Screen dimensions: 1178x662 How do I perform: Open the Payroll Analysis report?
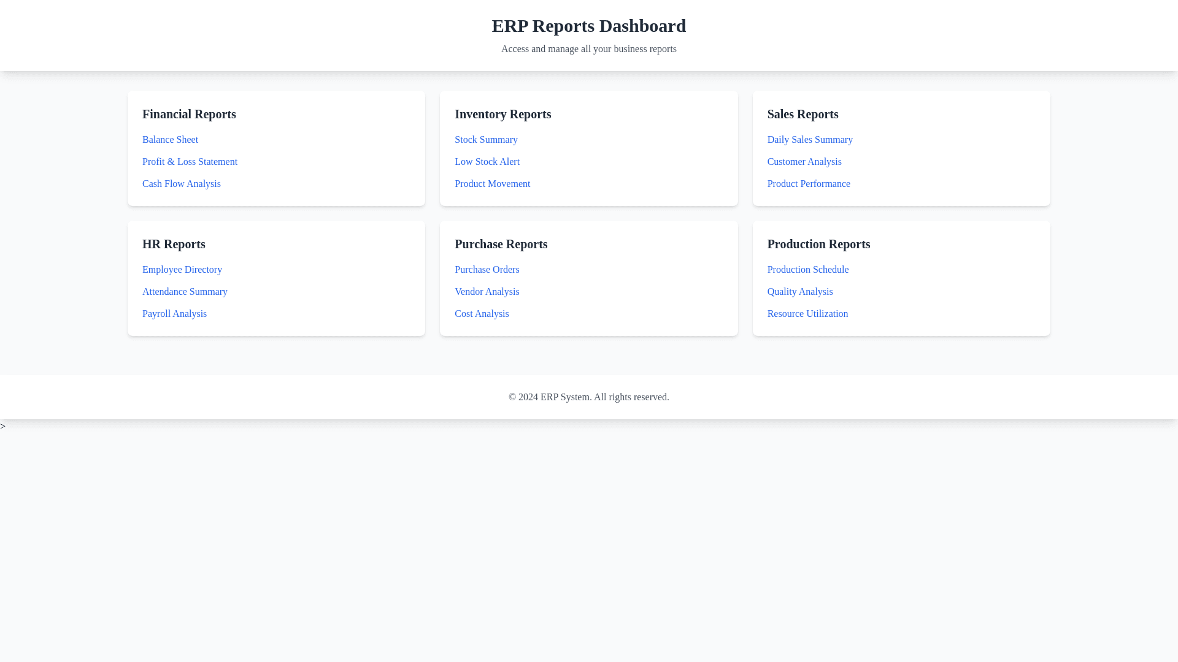click(174, 314)
